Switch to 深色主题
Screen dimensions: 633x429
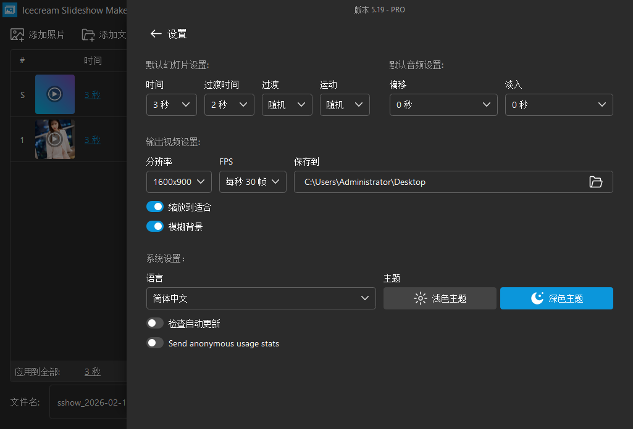(556, 298)
